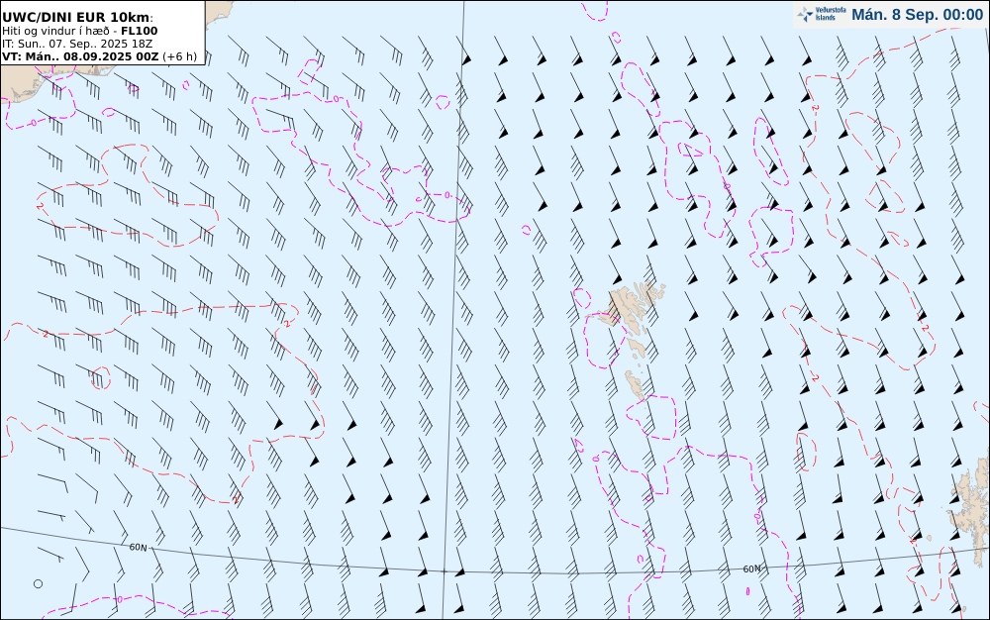Click the '60N' label near the right side
Viewport: 990px width, 620px height.
[751, 568]
